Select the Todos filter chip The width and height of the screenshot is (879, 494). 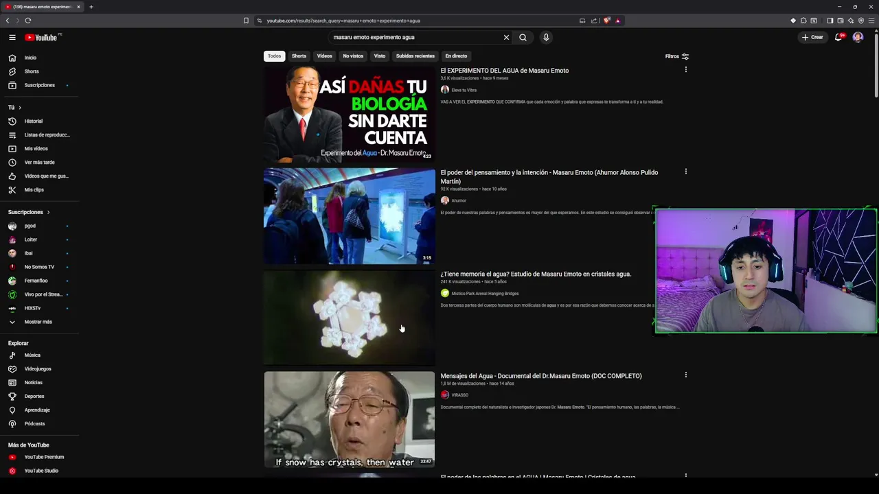[274, 56]
